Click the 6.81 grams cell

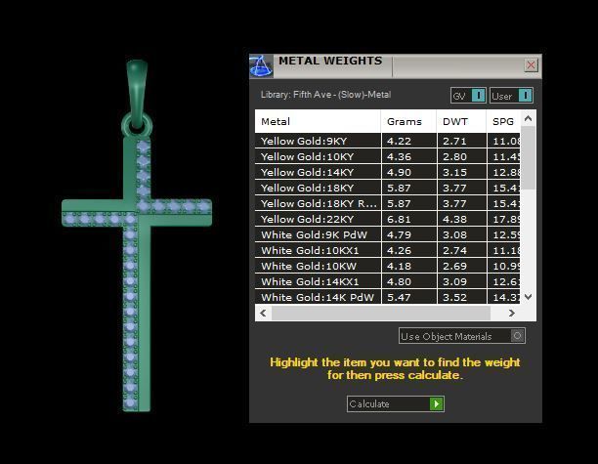click(x=408, y=219)
